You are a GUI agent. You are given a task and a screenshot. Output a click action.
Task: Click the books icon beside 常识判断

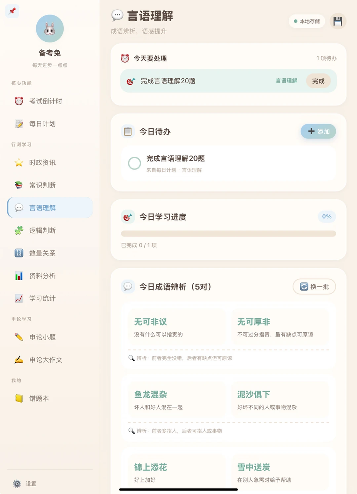point(19,185)
